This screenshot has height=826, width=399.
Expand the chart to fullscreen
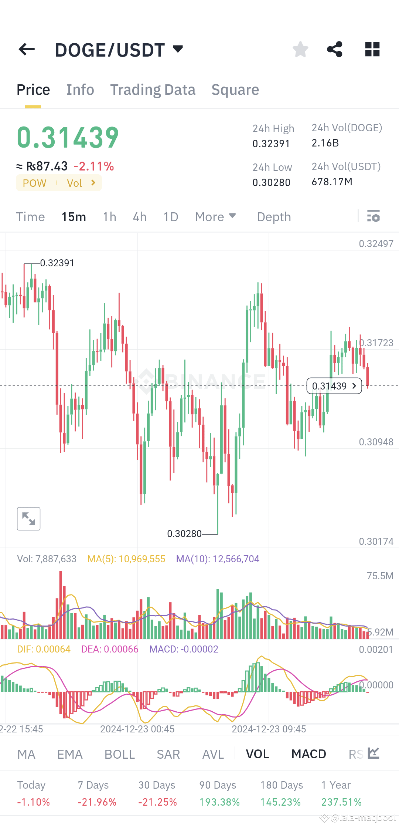(x=28, y=519)
